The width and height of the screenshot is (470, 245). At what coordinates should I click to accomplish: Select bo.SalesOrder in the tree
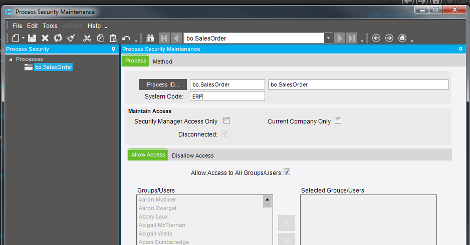(54, 67)
